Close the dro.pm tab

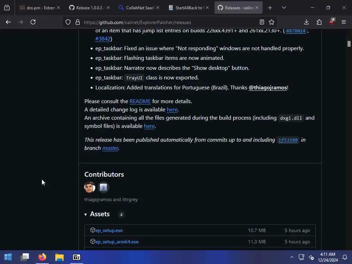(x=58, y=8)
